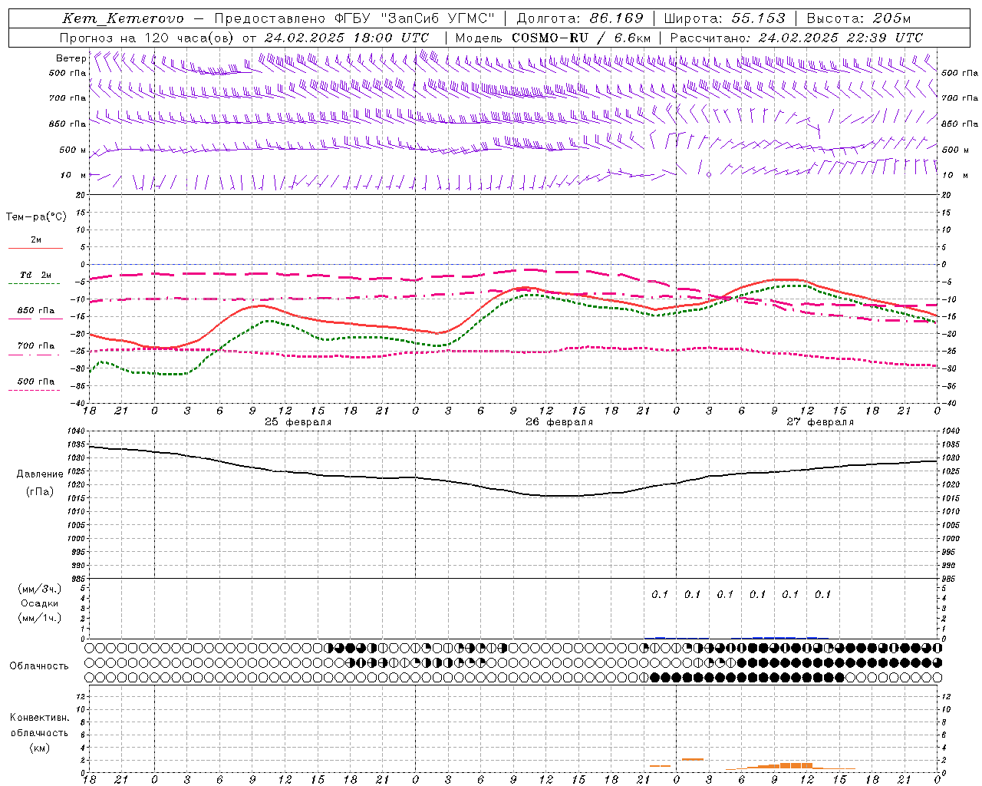Select the "(мм/1ч.)" precipitation unit label
This screenshot has width=982, height=786.
pyautogui.click(x=40, y=618)
